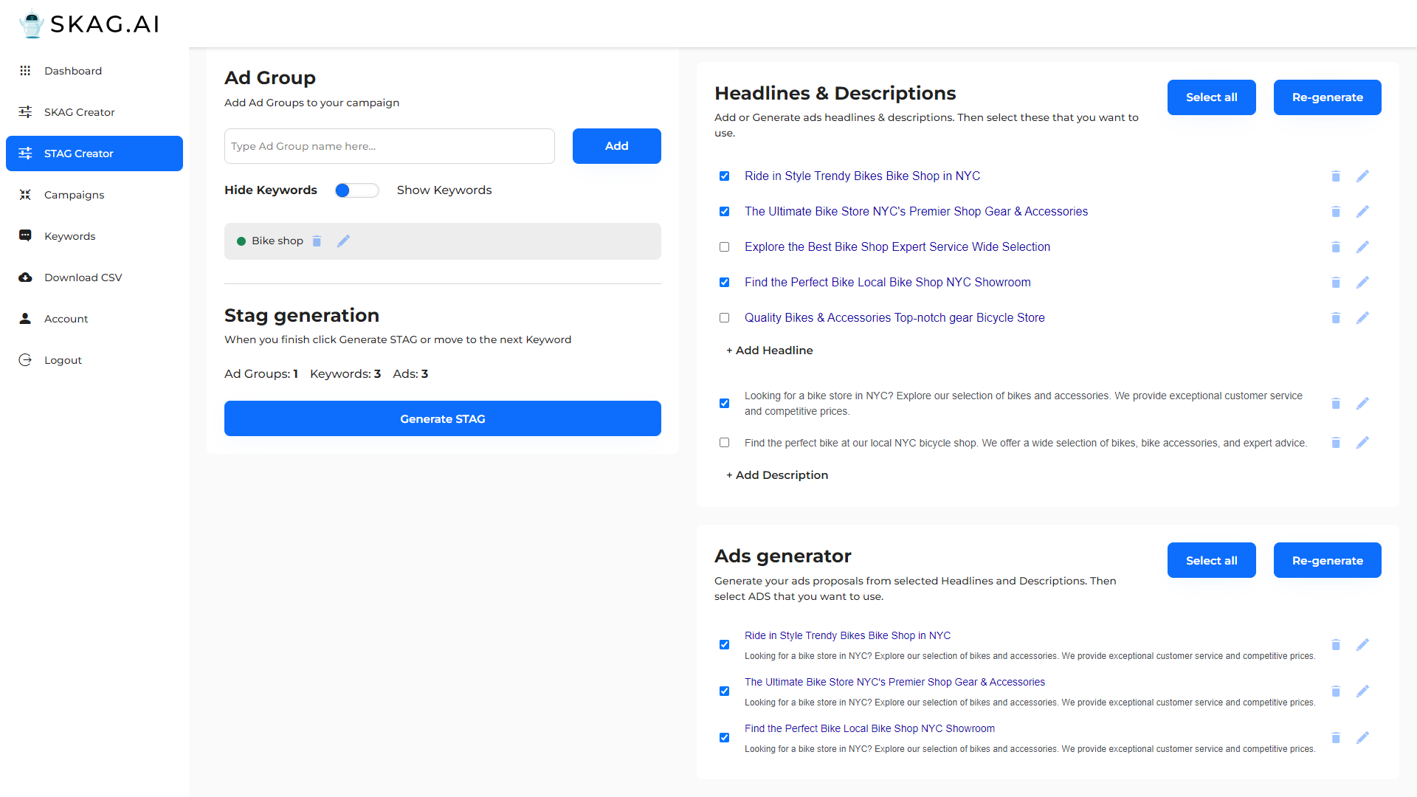Open the Dashboard menu item
1417x797 pixels.
[94, 71]
